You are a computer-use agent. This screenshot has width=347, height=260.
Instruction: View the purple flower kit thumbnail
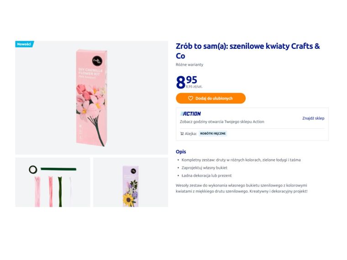[x=131, y=182]
